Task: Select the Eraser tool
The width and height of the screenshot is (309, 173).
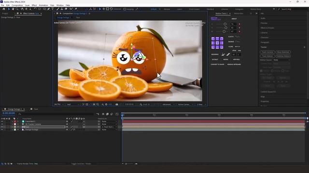Action: pos(66,9)
